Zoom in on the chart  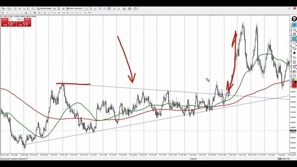[x=100, y=8]
